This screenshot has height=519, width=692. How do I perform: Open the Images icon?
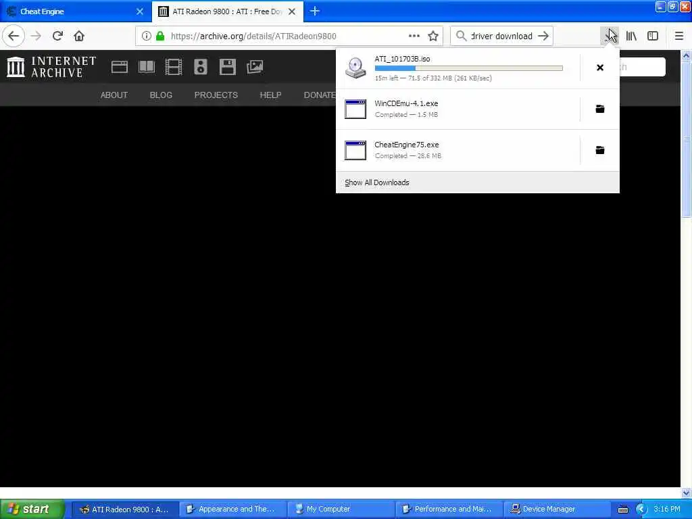[255, 67]
